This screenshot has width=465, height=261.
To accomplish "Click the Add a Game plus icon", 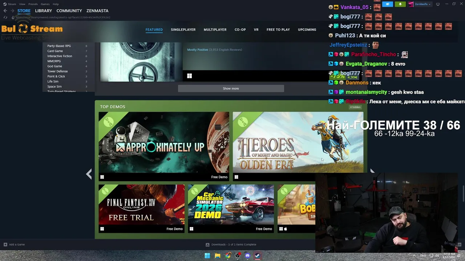I will [x=5, y=245].
